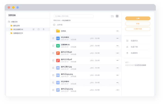Image resolution: width=164 pixels, height=105 pixels.
Task: Click the JPG file type icon
Action: click(58, 68)
